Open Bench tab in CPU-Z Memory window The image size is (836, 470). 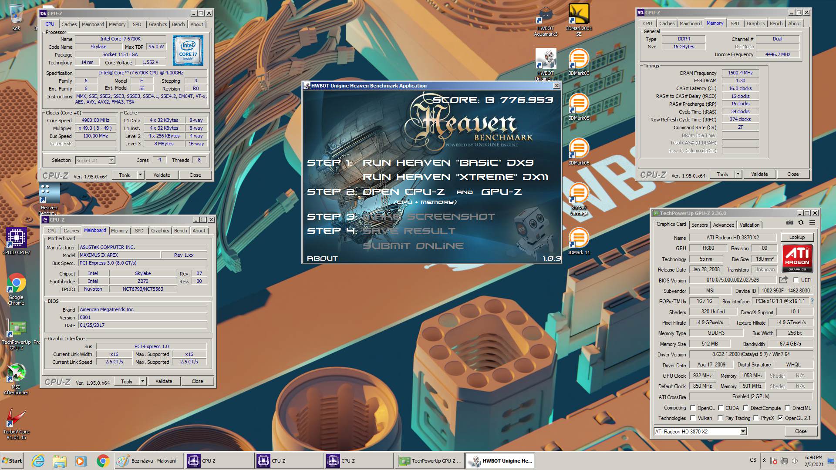tap(776, 23)
